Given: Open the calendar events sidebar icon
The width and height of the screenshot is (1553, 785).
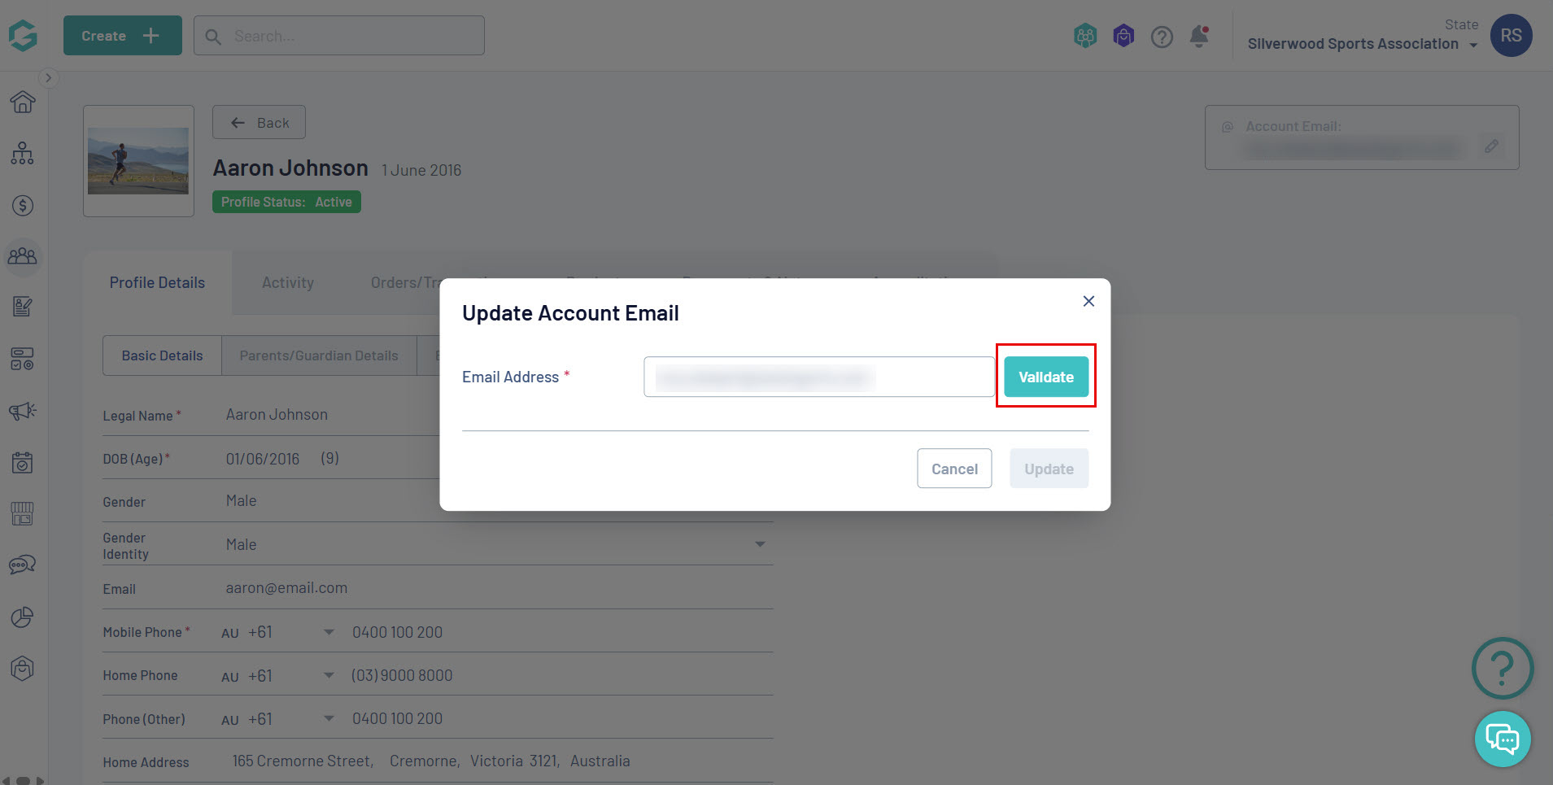Looking at the screenshot, I should pyautogui.click(x=23, y=462).
